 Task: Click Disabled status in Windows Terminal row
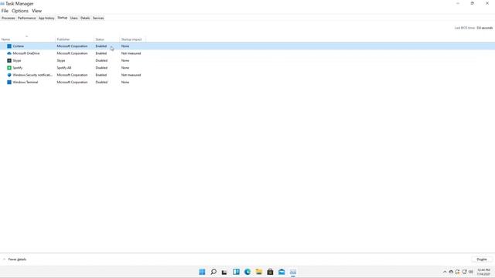101,83
